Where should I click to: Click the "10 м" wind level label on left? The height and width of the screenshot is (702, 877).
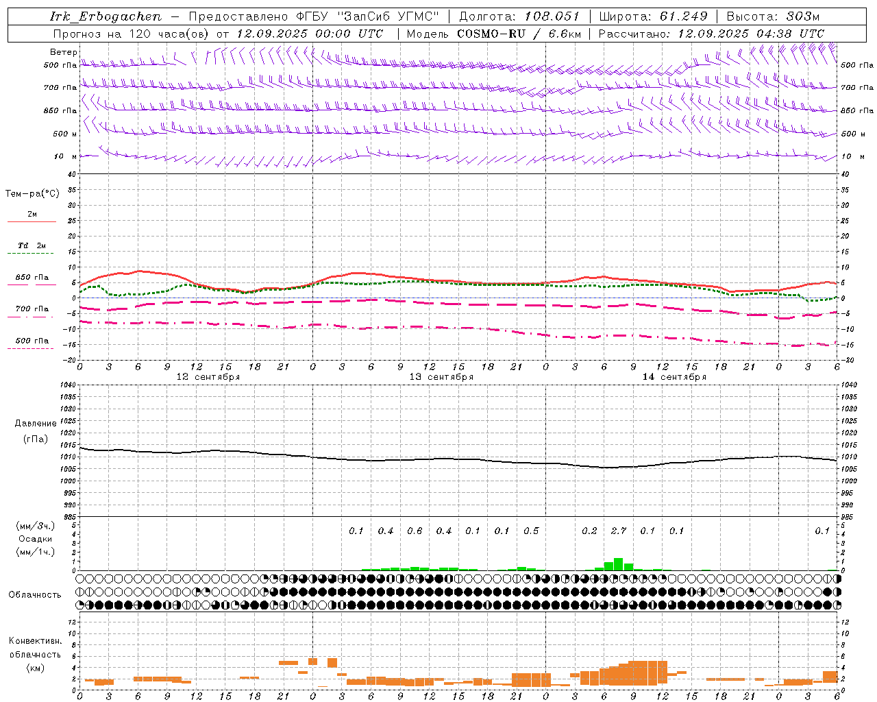pos(66,156)
